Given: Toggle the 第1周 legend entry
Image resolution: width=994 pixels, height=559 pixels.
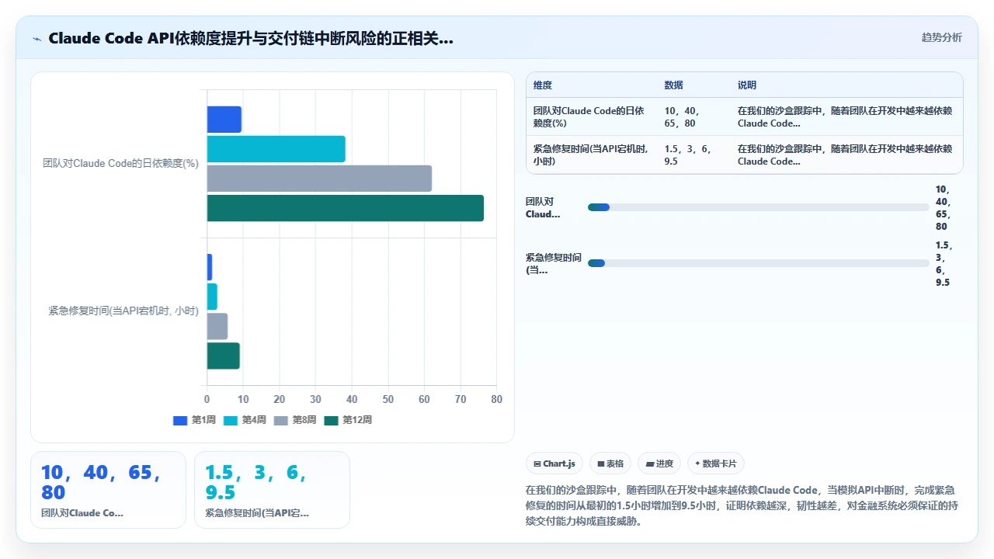Looking at the screenshot, I should point(194,420).
